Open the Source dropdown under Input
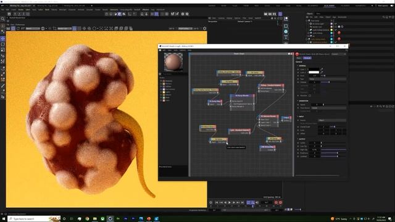This screenshot has width=395, height=222. point(332,120)
